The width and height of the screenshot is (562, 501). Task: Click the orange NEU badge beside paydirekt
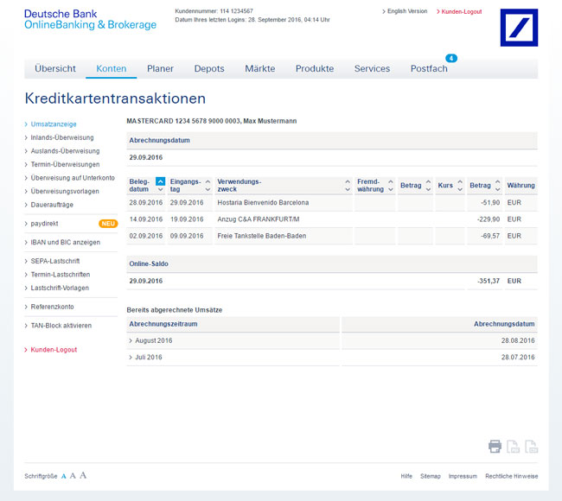pos(108,224)
